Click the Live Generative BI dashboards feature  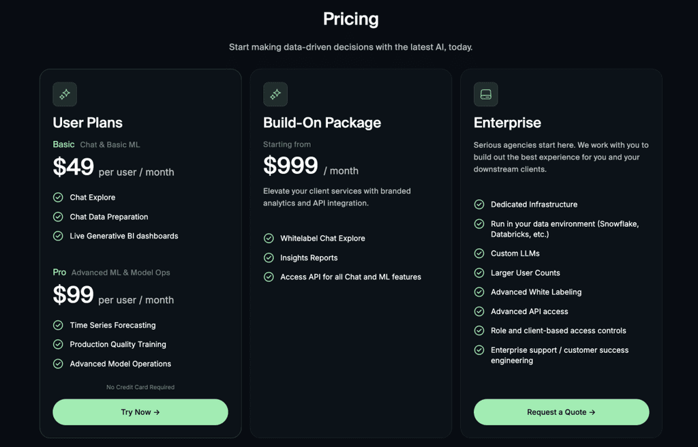[124, 236]
